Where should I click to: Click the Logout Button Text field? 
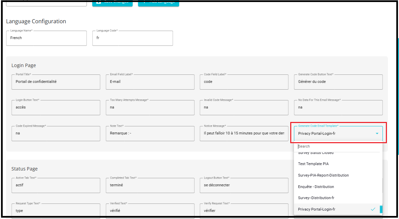[244, 185]
